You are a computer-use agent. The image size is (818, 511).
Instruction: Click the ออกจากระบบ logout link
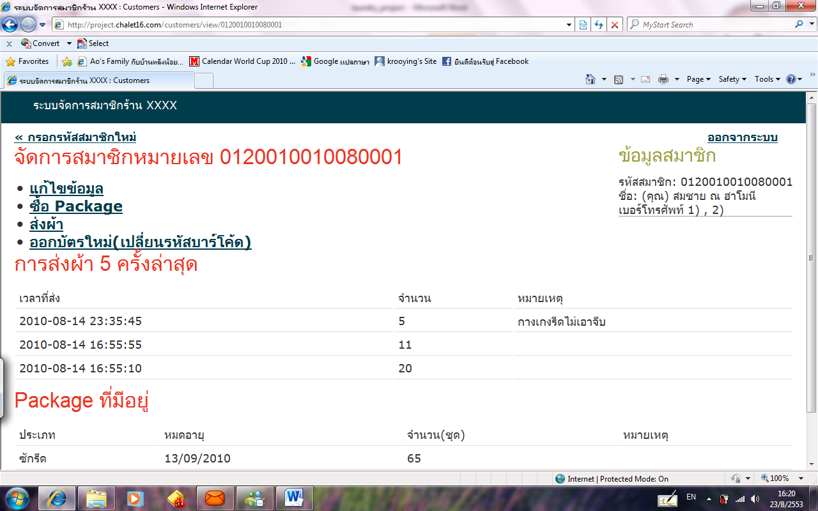pyautogui.click(x=742, y=137)
